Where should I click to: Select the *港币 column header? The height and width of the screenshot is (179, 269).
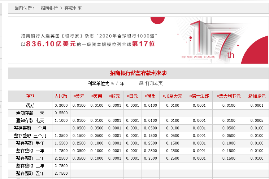150,96
